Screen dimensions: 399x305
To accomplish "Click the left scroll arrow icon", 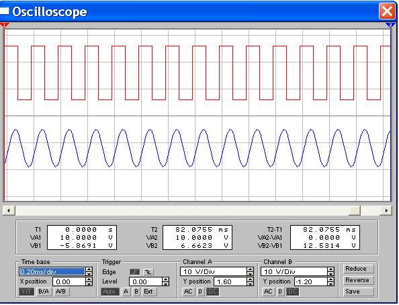I will pyautogui.click(x=9, y=210).
